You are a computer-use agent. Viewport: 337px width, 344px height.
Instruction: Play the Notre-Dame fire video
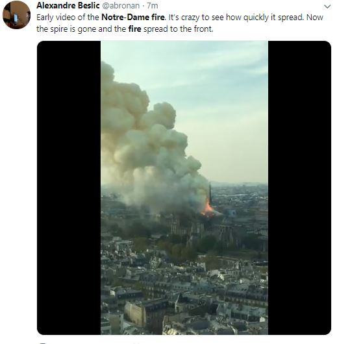(184, 188)
